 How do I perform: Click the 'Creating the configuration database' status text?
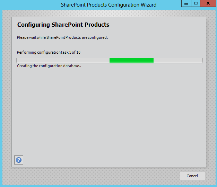point(49,66)
